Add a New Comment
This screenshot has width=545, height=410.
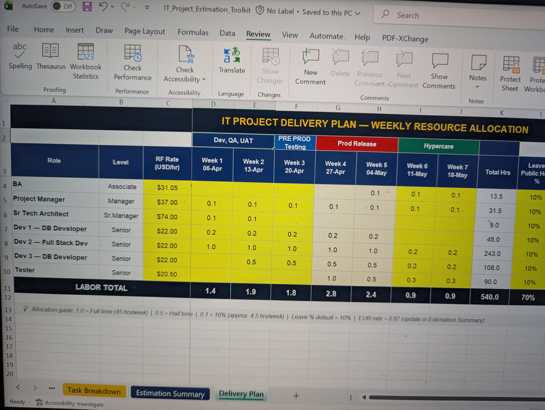(311, 67)
